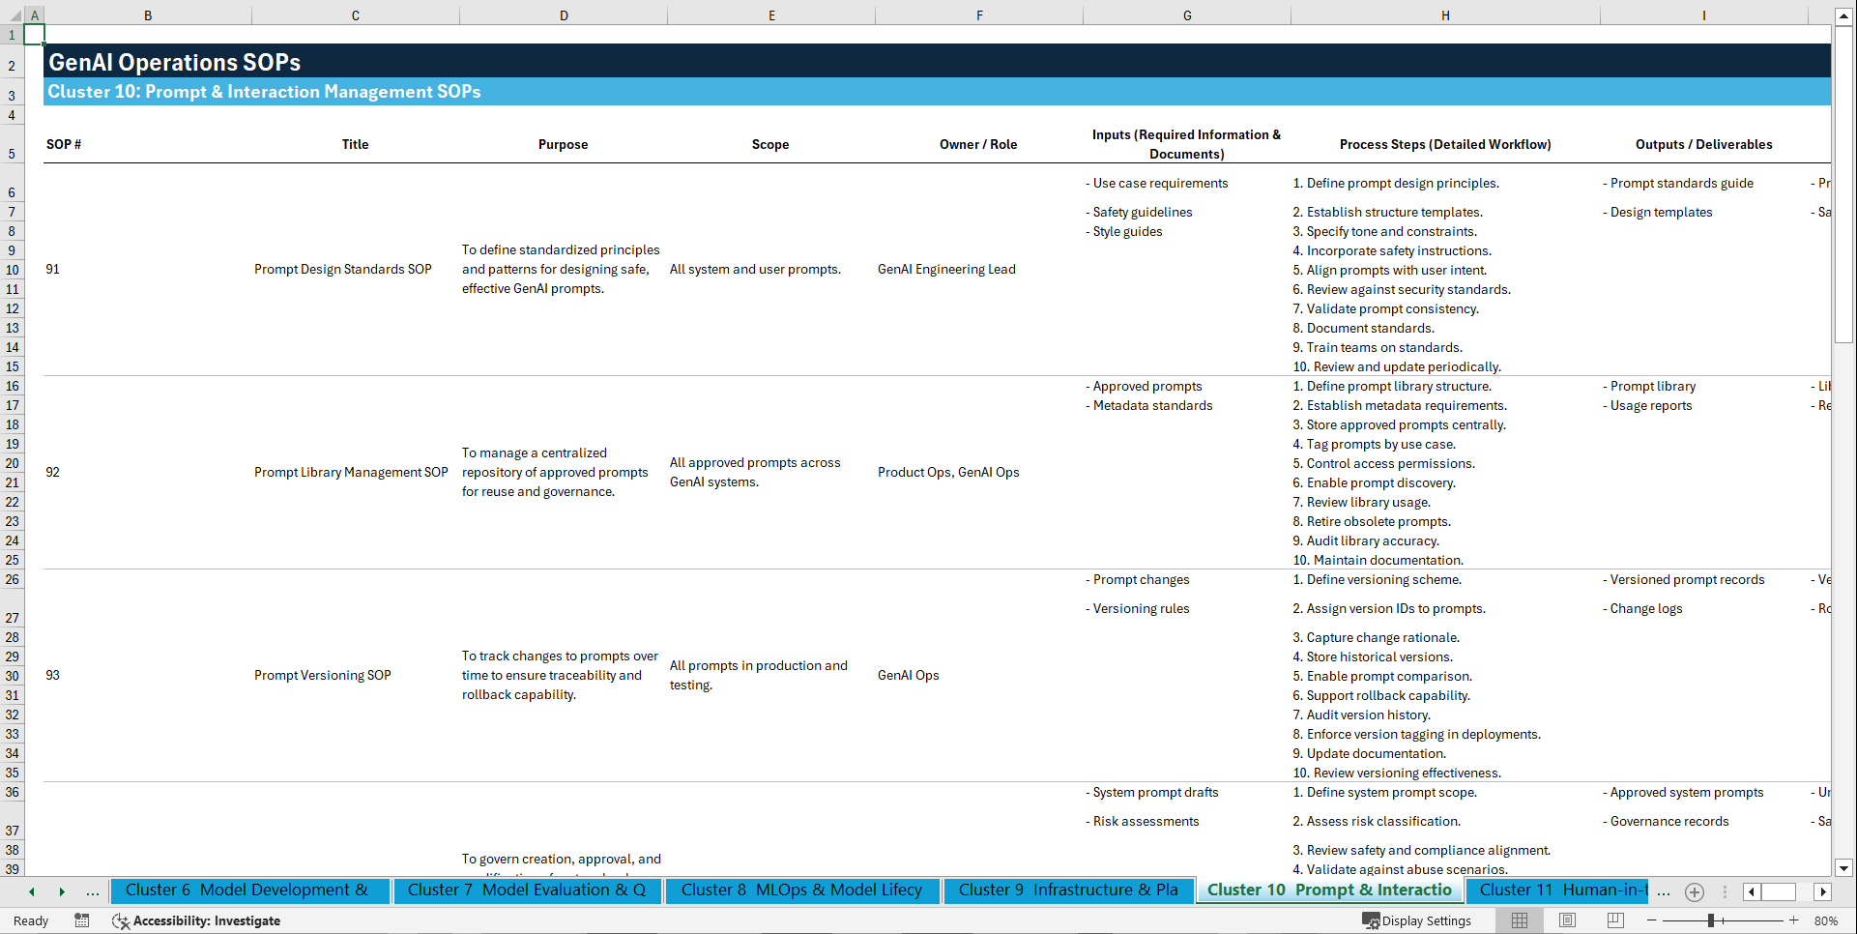
Task: Add a new worksheet with the plus icon
Action: (1694, 891)
